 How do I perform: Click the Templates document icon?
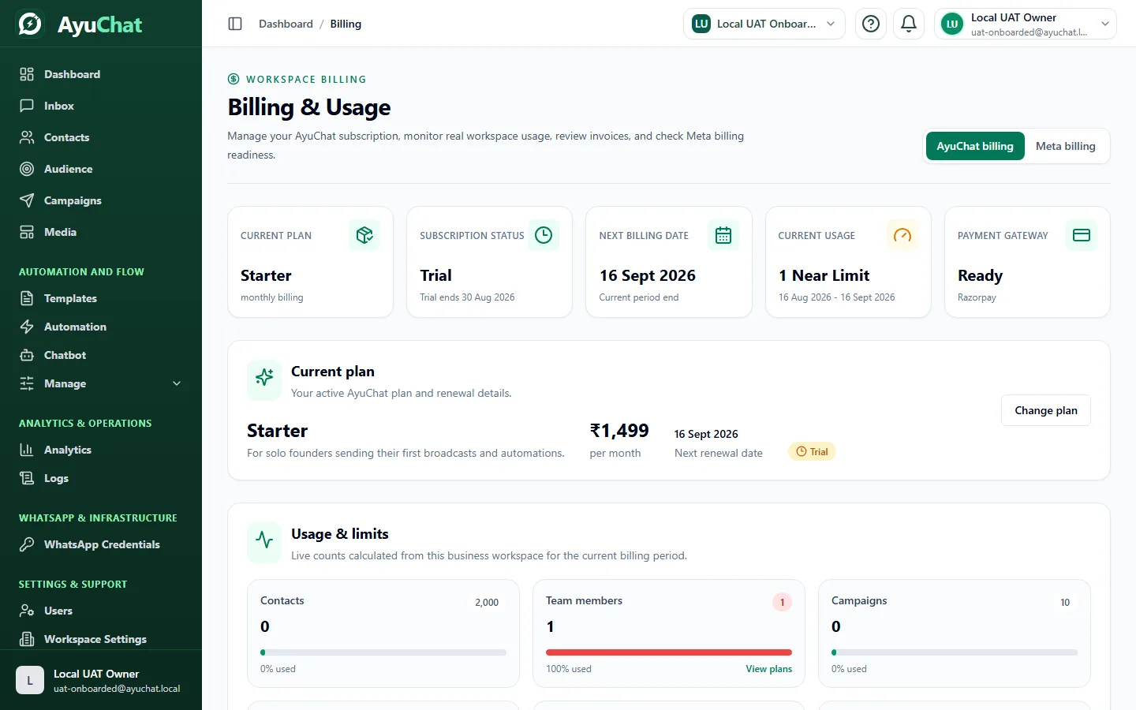pos(27,298)
